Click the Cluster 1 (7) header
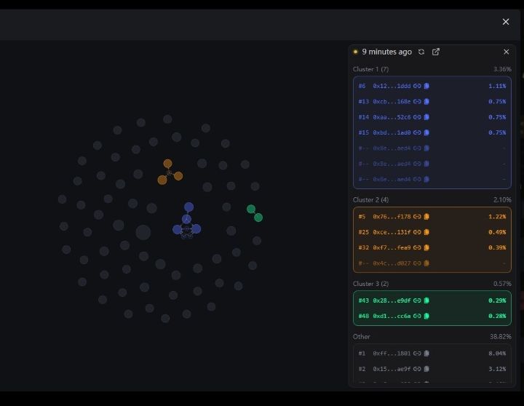 tap(371, 69)
